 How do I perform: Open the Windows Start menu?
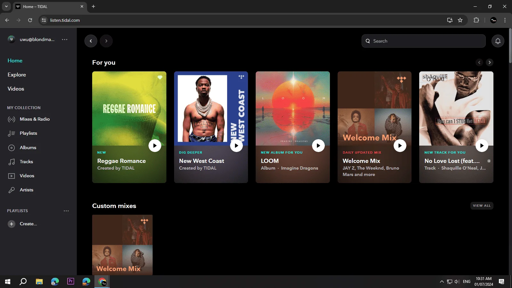coord(8,282)
